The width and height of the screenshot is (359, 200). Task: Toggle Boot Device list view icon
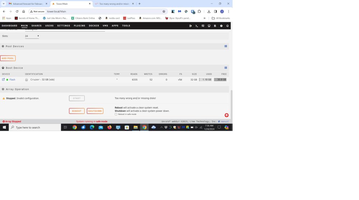(x=225, y=68)
